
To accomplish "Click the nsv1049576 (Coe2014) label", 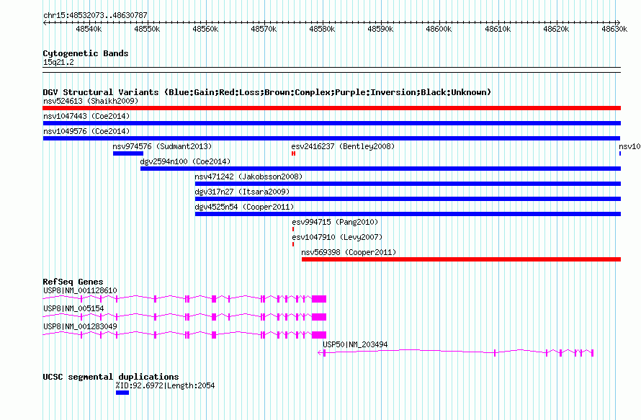I will coord(86,131).
